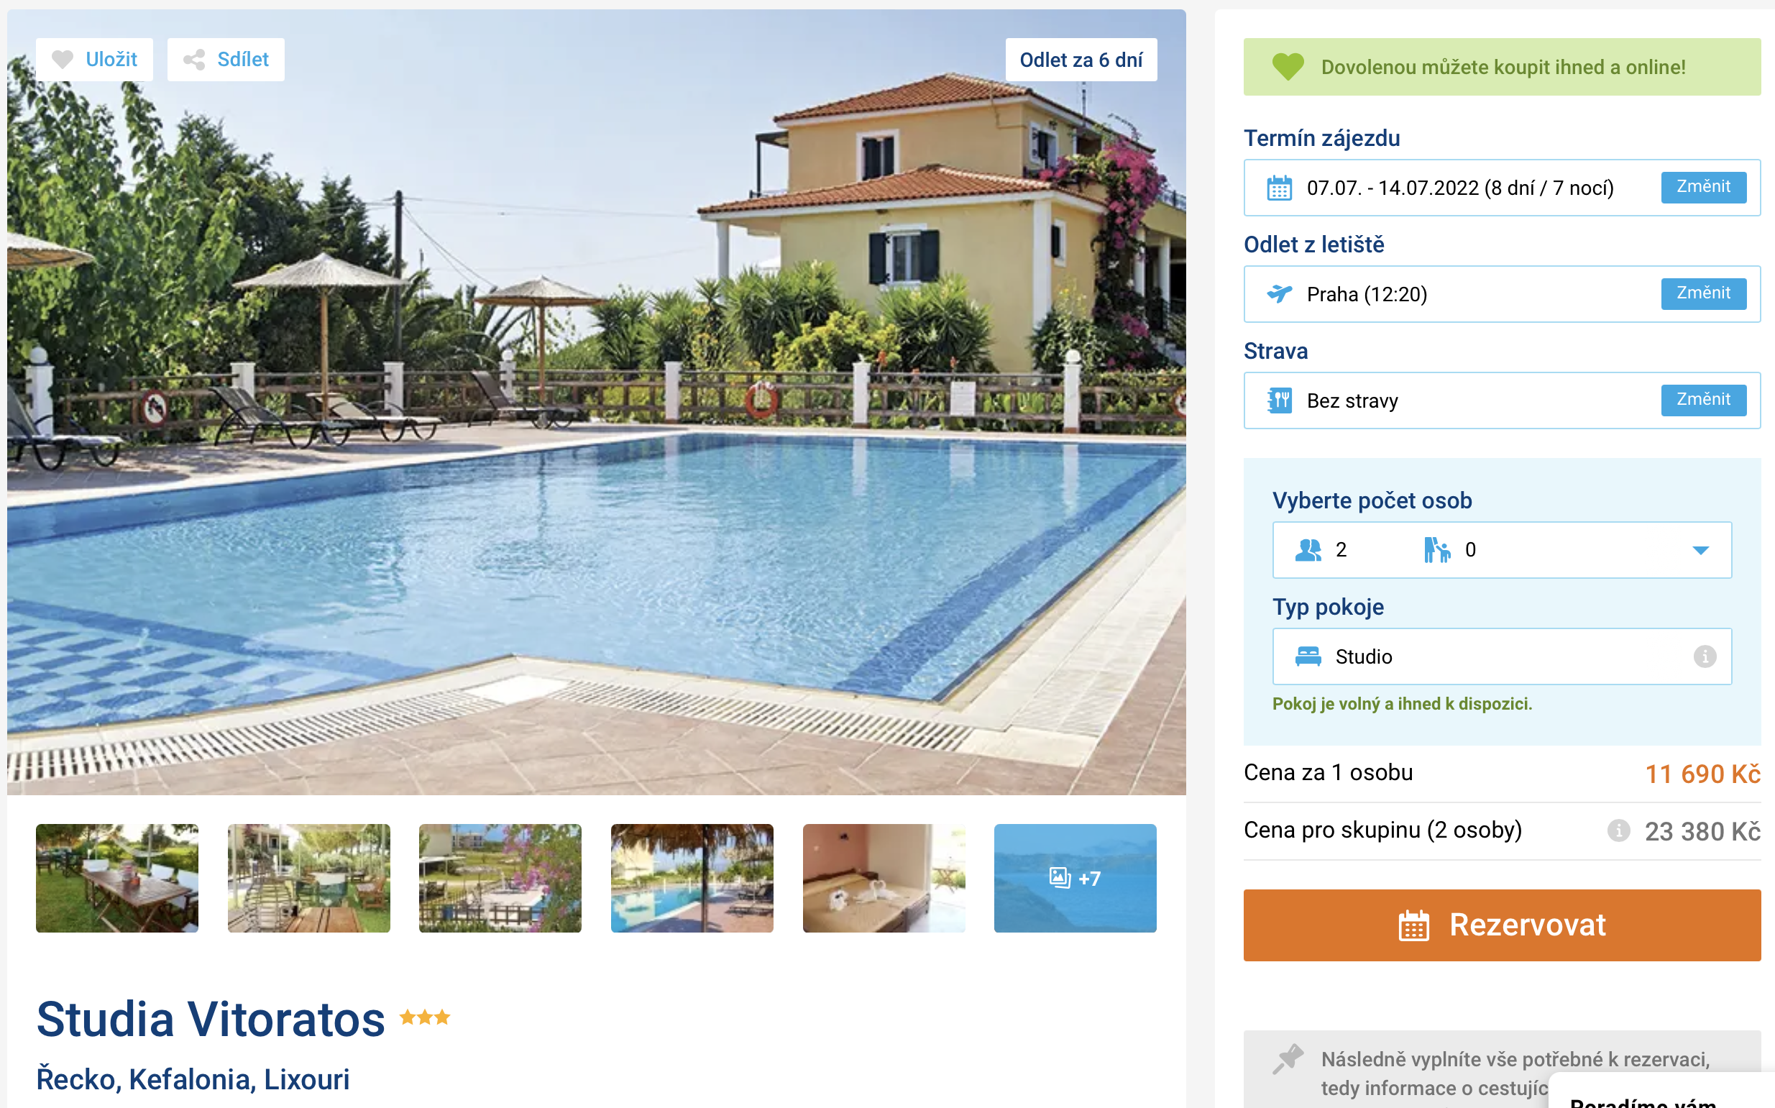Click the calendar icon in Termín zájezdu

coord(1279,188)
